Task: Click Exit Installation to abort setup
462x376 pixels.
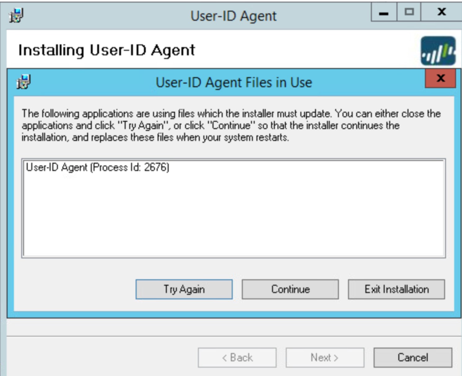Action: tap(397, 289)
